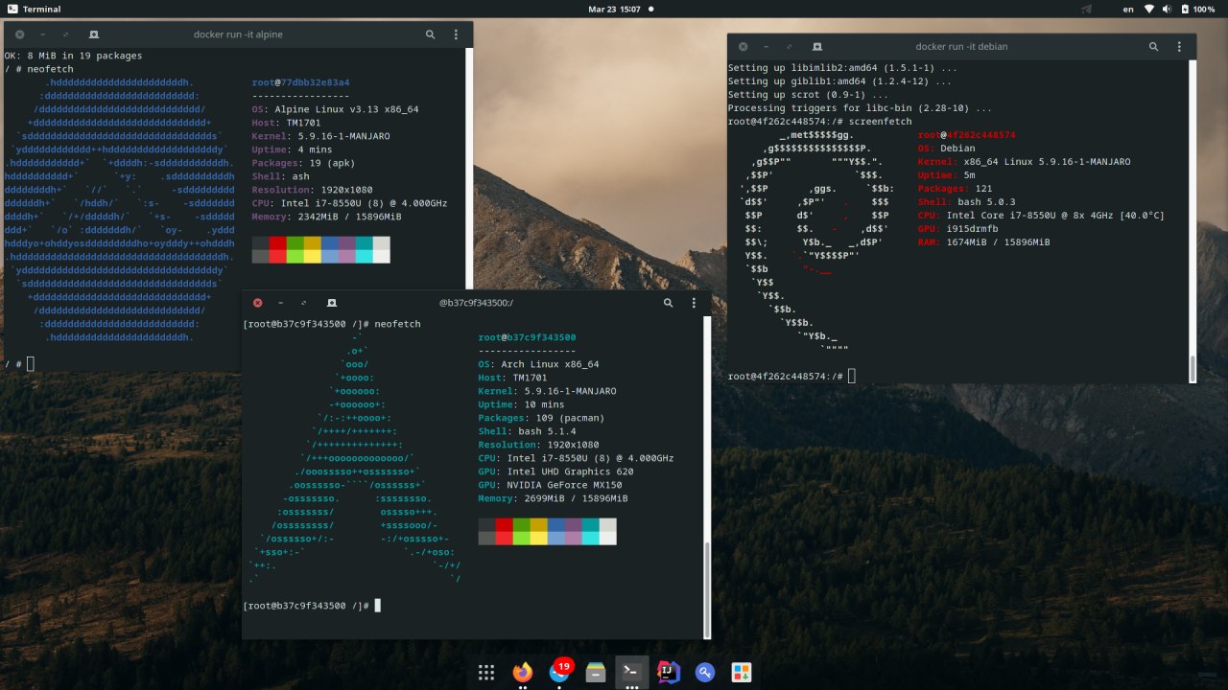
Task: Click 'OS: Alpine Linux v3.13 x86_64' line
Action: 334,109
